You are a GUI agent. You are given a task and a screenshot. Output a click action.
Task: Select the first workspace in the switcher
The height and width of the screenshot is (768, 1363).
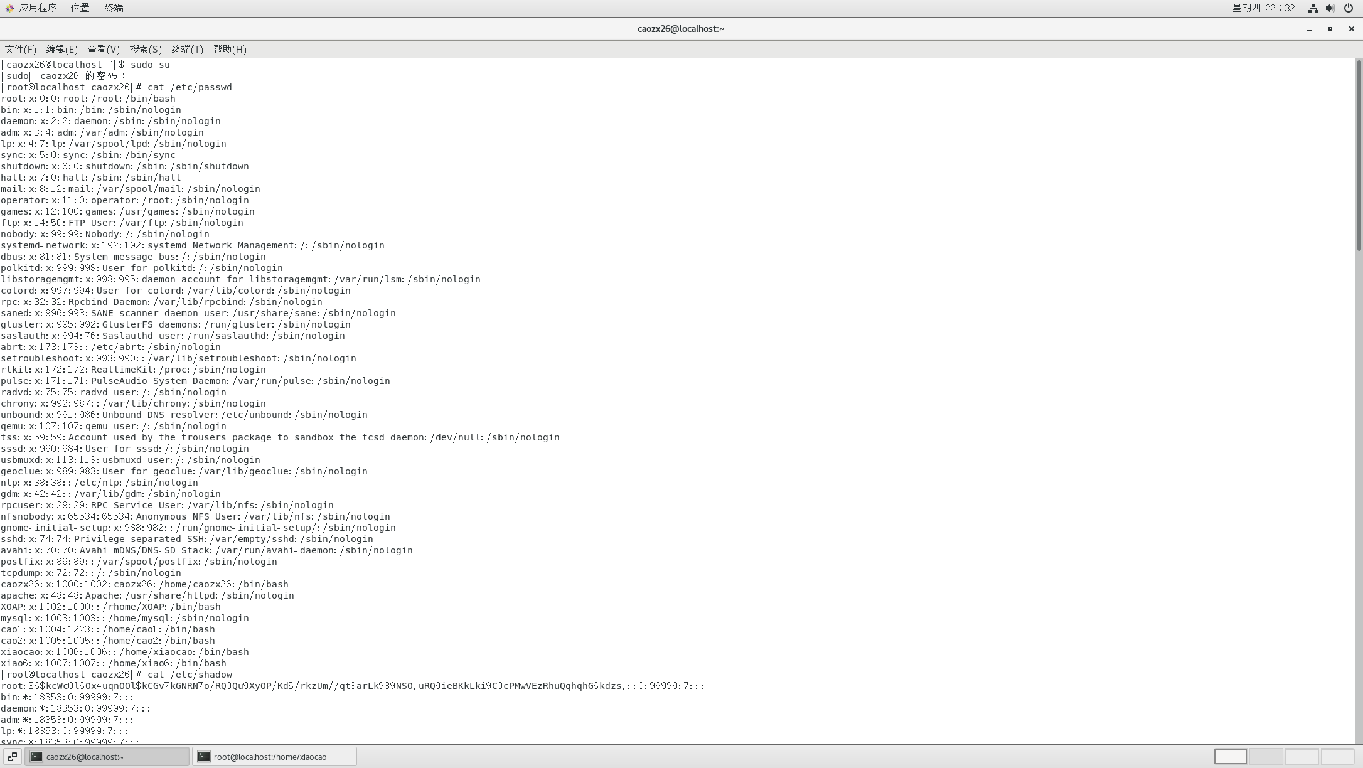(1230, 757)
